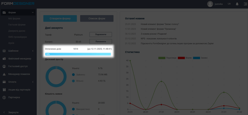
Task: Click the Створити форму button
Action: tap(60, 19)
